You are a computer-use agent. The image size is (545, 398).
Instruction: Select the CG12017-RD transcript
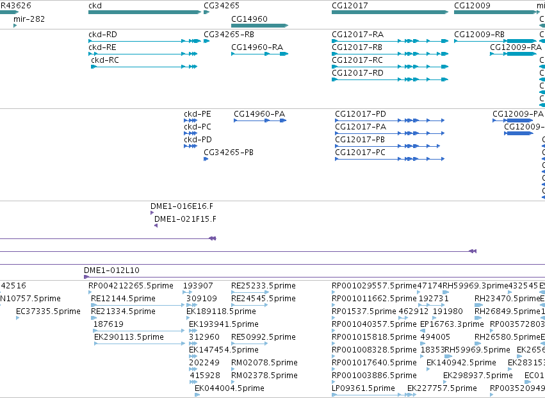coord(390,79)
